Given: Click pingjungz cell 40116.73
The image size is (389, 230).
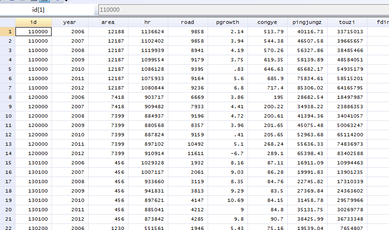Looking at the screenshot, I should click(307, 32).
